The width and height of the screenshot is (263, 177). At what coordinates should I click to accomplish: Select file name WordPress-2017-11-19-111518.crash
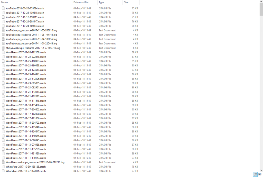(x=26, y=101)
